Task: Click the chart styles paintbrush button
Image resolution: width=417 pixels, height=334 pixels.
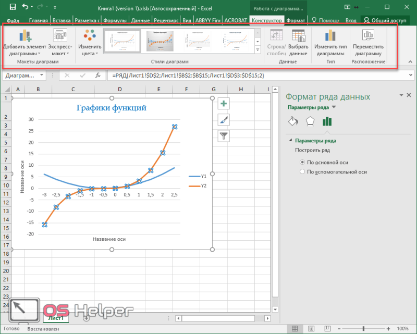Action: point(224,120)
